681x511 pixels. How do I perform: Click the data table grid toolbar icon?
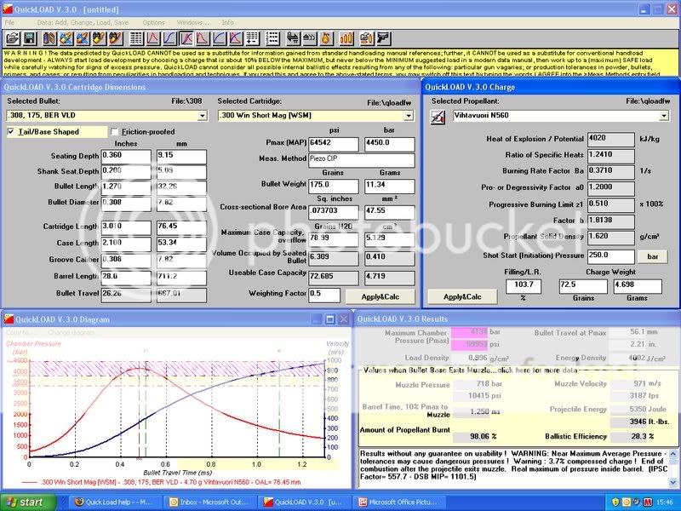pyautogui.click(x=136, y=38)
